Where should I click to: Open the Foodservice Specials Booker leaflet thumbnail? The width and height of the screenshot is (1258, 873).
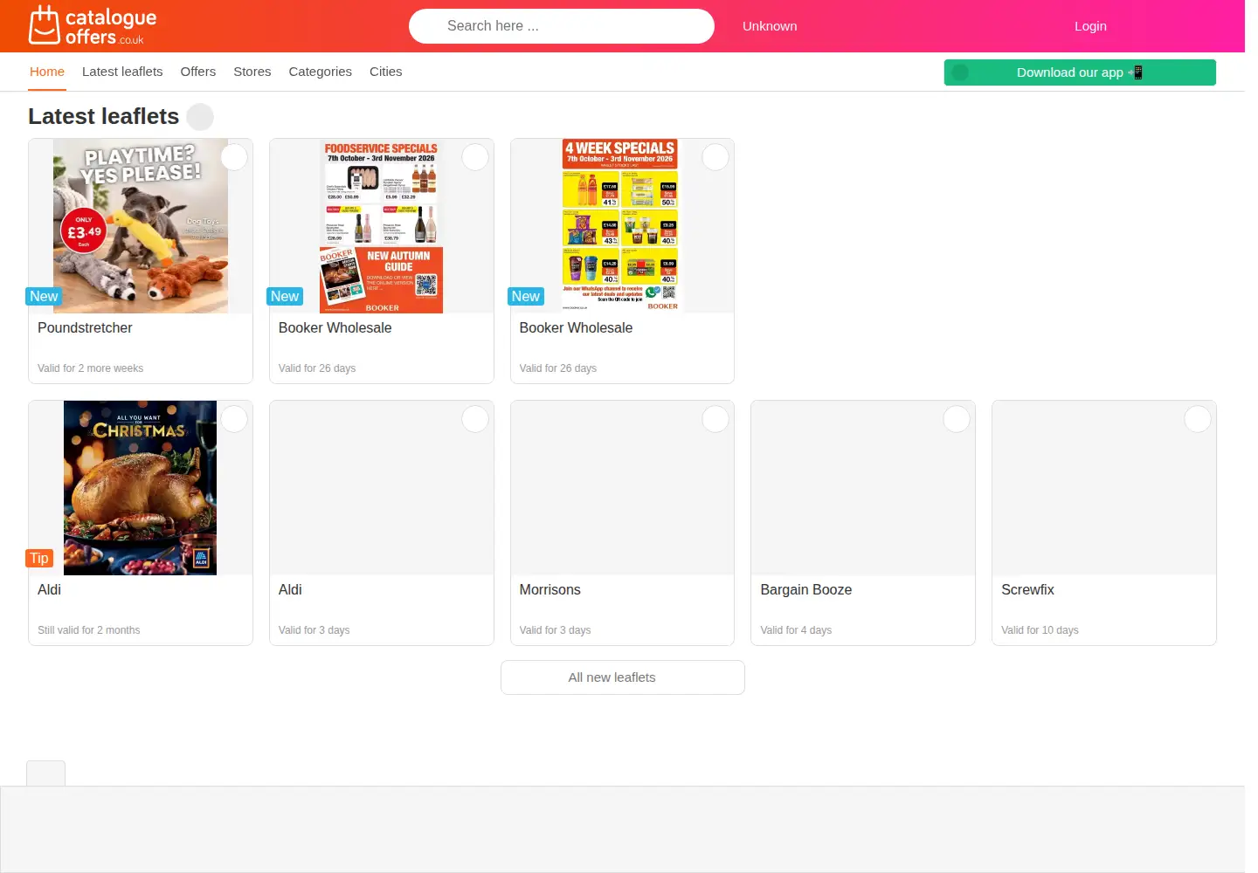pyautogui.click(x=382, y=226)
